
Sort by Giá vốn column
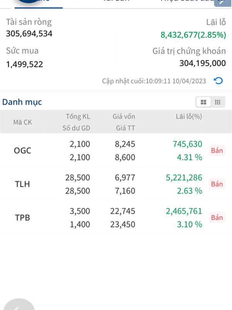tap(124, 116)
